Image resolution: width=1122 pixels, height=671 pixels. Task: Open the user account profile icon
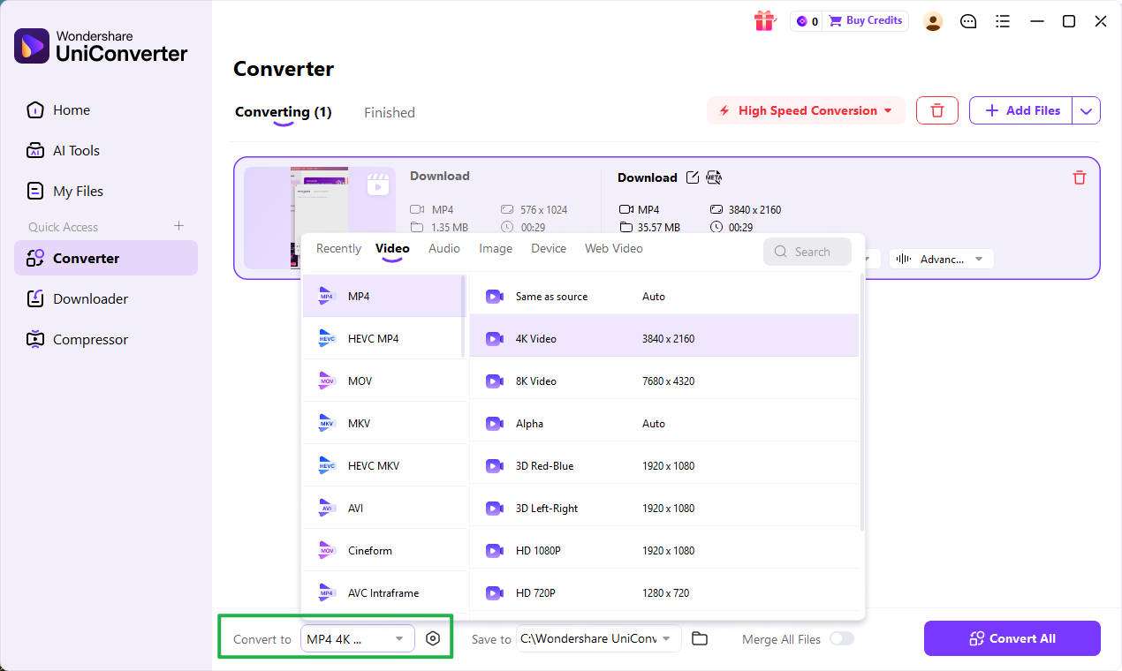(933, 21)
